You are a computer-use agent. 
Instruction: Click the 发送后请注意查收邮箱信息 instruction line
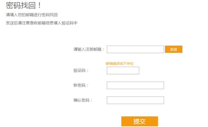(41, 23)
